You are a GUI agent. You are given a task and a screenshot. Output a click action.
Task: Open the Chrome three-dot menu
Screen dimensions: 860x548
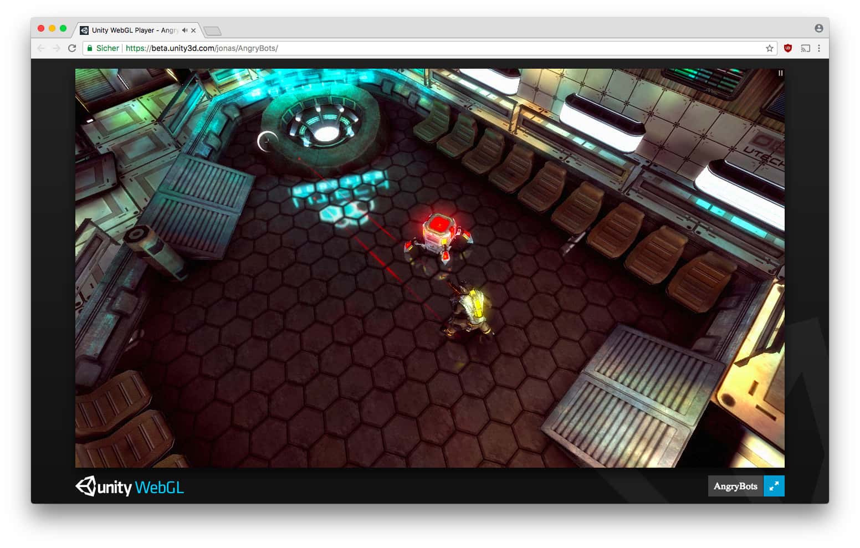click(x=819, y=48)
